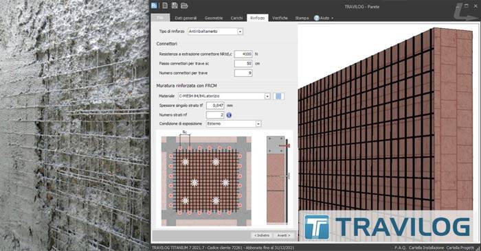
Task: Click the save floppy disk icon
Action: click(175, 5)
